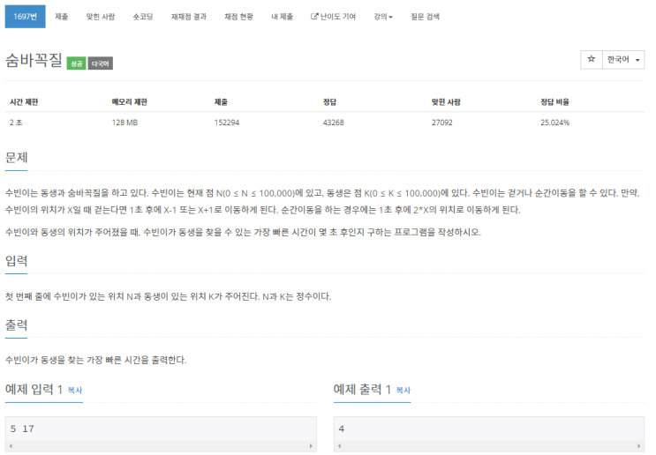
Task: Expand the 강의 dropdown menu
Action: [383, 17]
